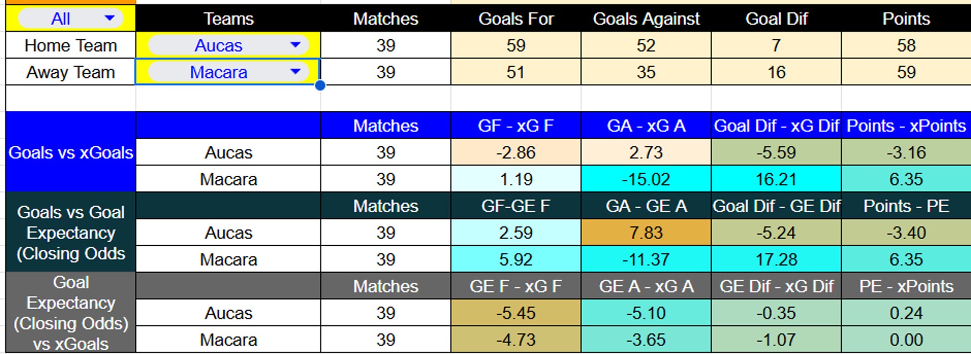Click the PE - xPoints header cell
This screenshot has width=971, height=354.
(x=906, y=286)
